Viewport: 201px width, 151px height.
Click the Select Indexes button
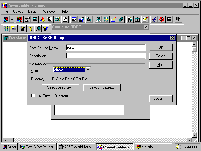point(102,87)
